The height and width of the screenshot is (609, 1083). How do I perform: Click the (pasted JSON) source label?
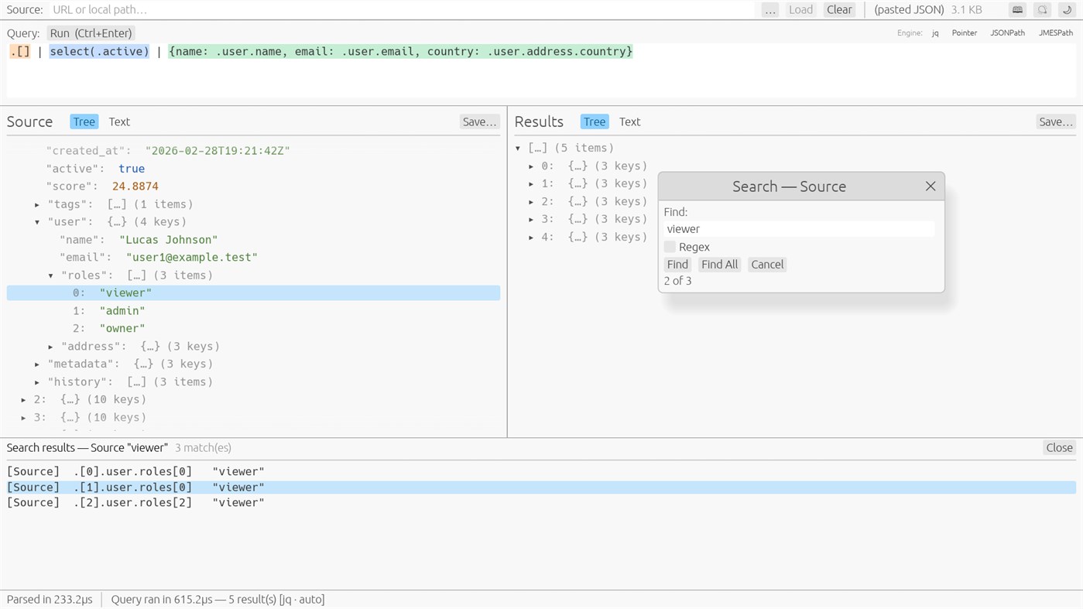click(x=909, y=10)
